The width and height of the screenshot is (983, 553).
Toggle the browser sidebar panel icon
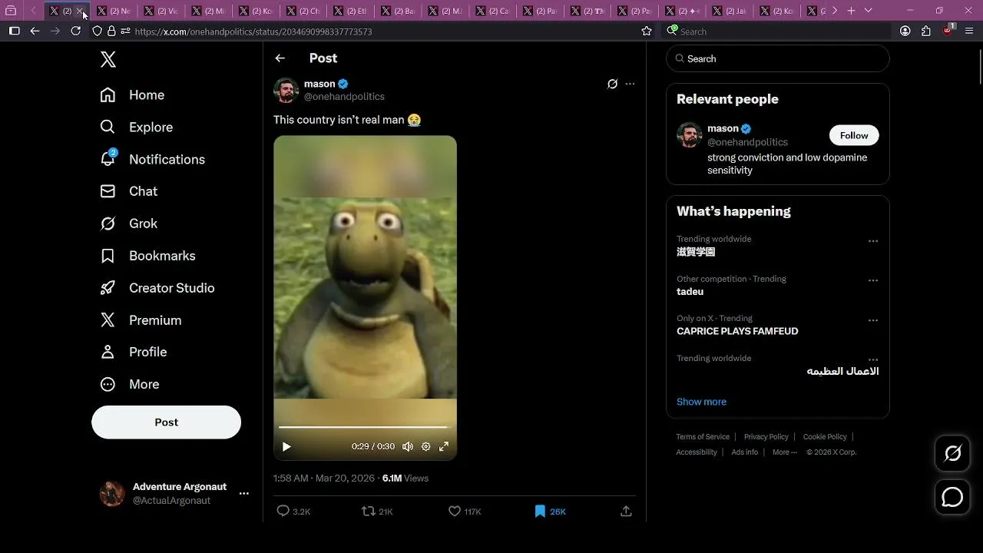pyautogui.click(x=14, y=31)
